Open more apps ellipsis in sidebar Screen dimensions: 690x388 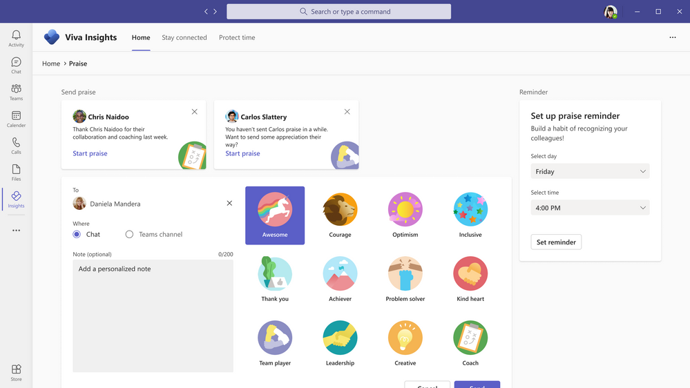[x=17, y=230]
